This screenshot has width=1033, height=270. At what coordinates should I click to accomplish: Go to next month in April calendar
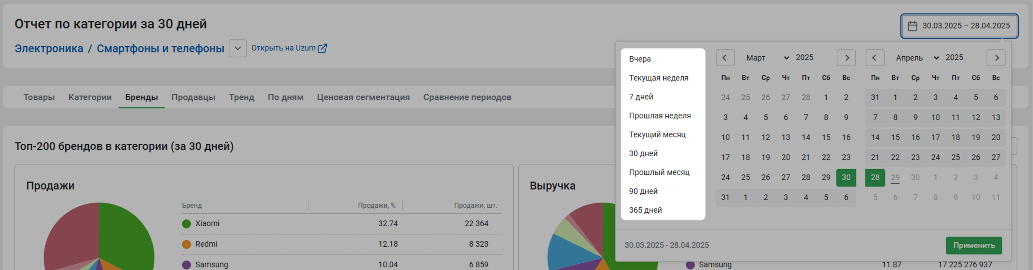996,58
